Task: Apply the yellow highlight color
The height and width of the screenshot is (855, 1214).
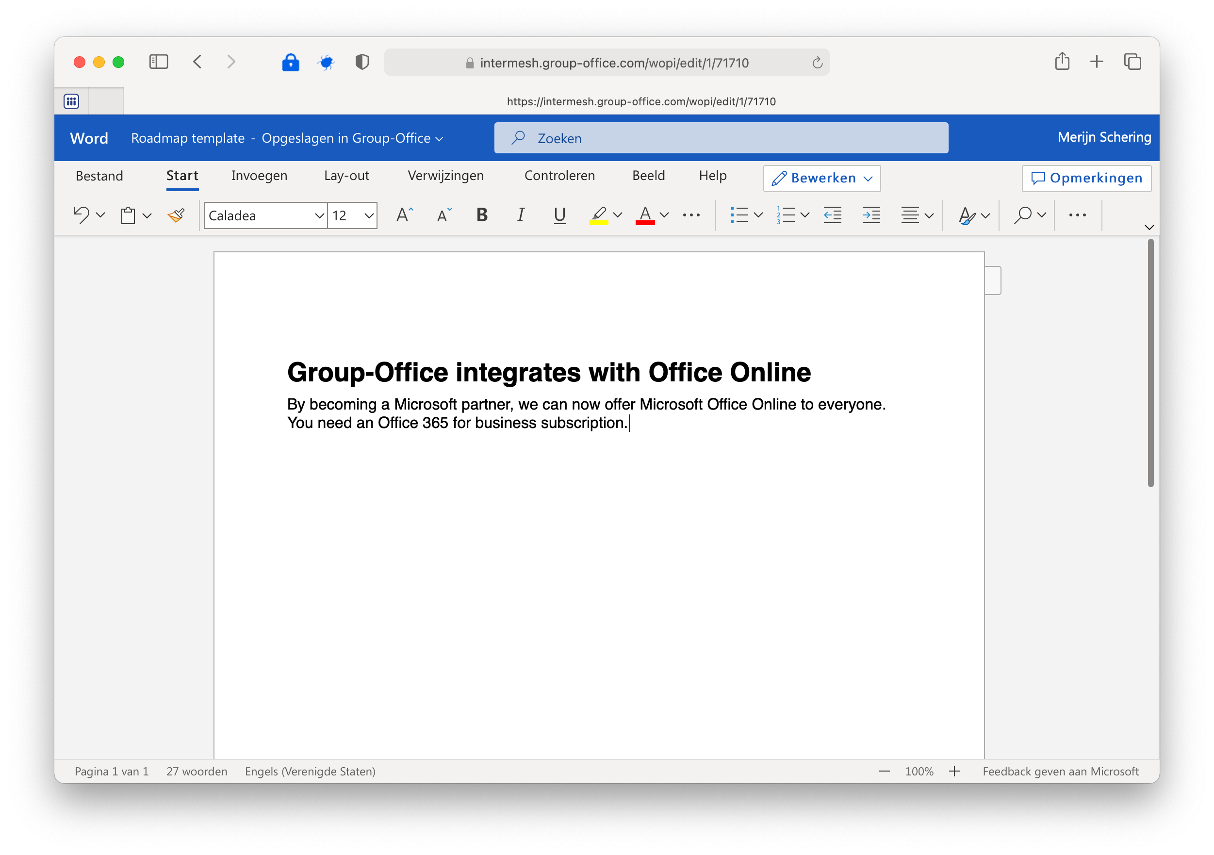Action: tap(598, 215)
